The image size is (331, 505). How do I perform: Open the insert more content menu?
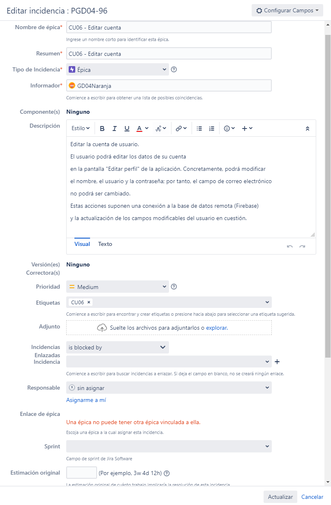point(245,128)
